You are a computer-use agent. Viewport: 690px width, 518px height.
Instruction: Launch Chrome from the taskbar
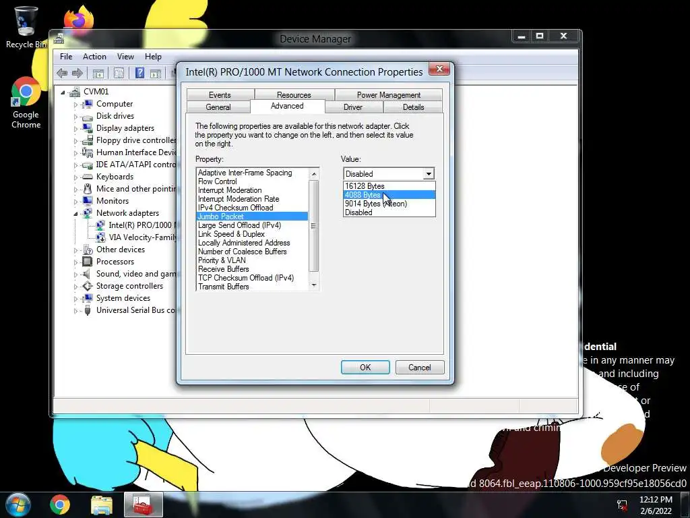[x=60, y=505]
